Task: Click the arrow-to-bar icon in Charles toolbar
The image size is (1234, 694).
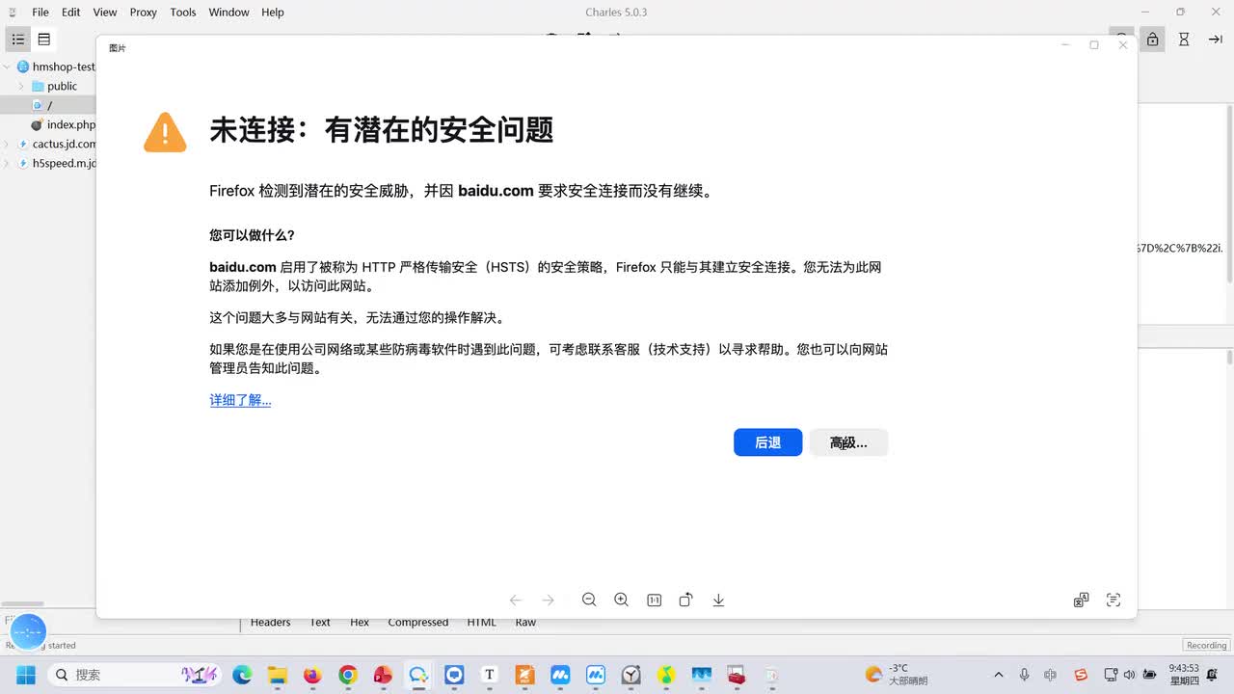Action: click(x=1215, y=40)
